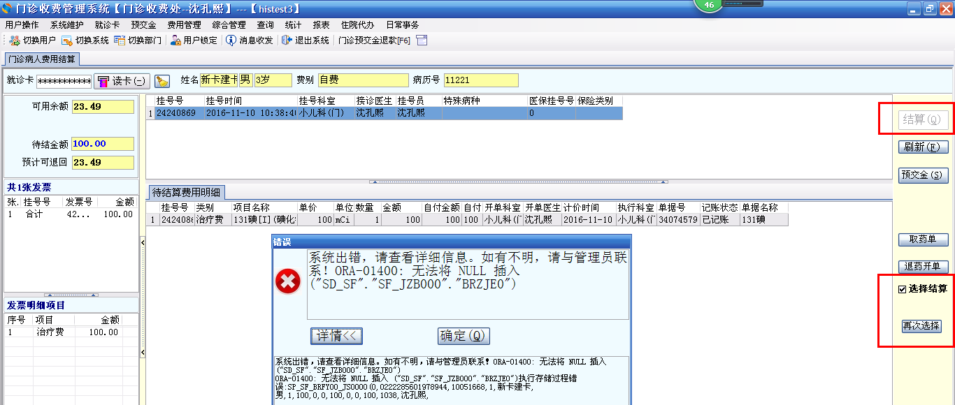Image resolution: width=955 pixels, height=405 pixels.
Task: Open the 住院代办 menu
Action: pyautogui.click(x=357, y=24)
